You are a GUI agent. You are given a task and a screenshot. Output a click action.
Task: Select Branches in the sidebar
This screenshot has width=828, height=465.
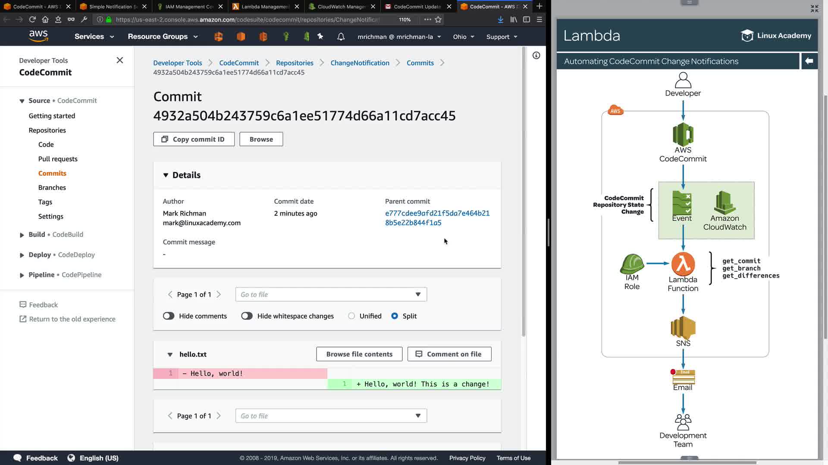tap(52, 188)
